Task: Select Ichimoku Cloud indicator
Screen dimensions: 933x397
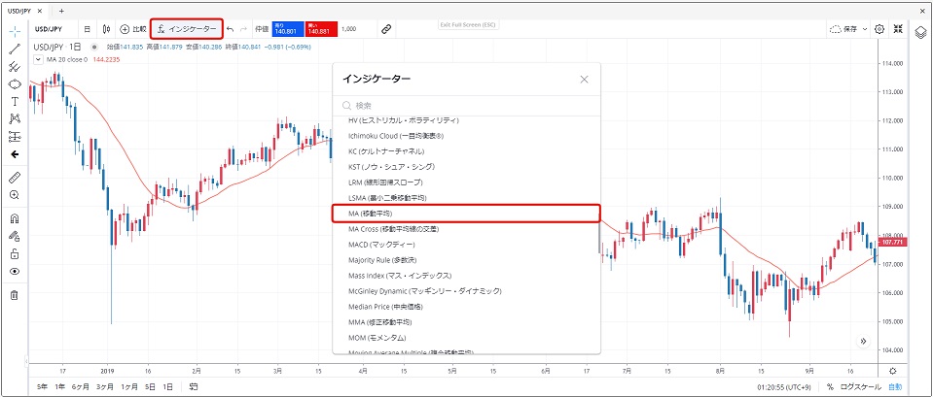Action: tap(465, 136)
